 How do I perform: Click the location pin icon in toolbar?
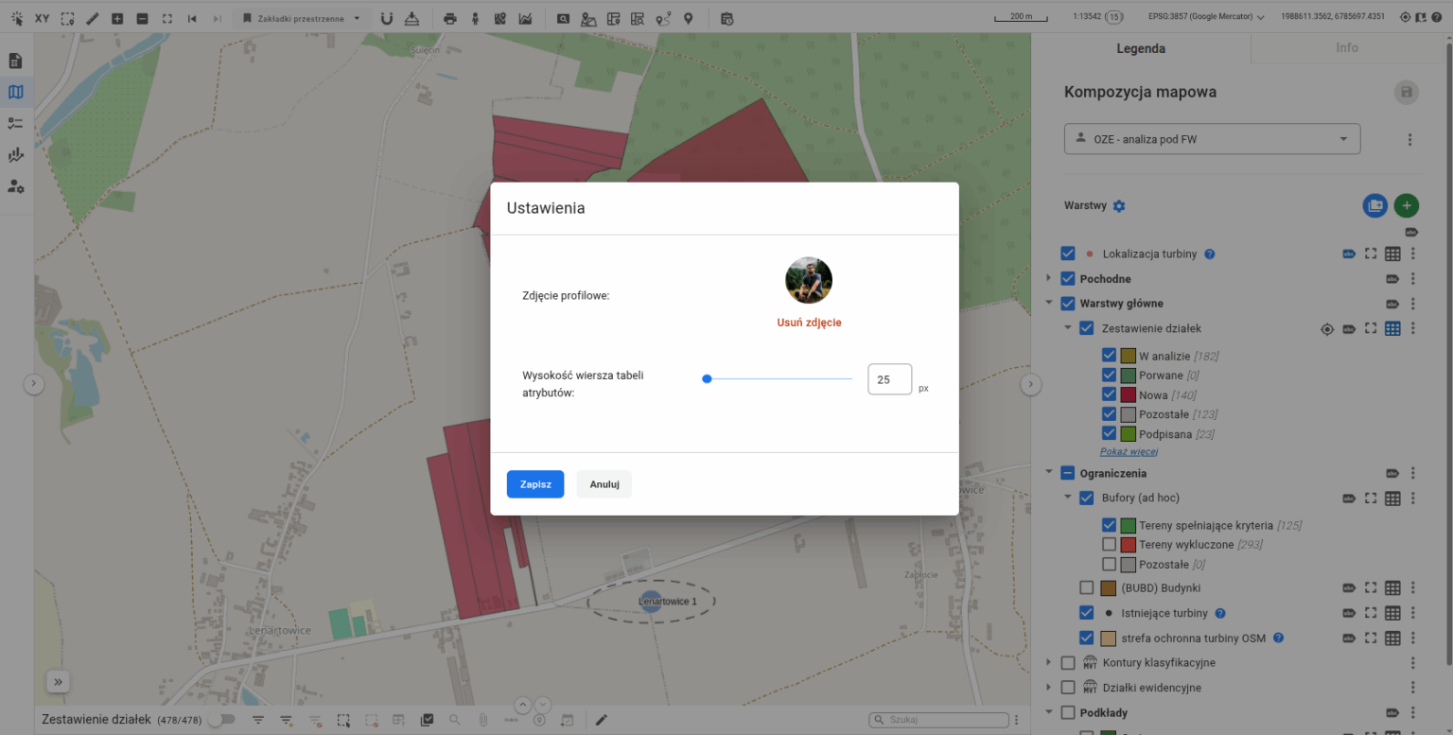[x=689, y=18]
